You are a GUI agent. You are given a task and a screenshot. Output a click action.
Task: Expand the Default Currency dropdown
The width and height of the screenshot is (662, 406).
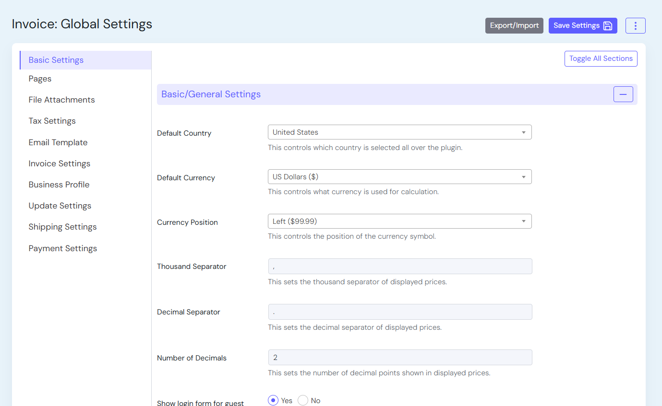[x=399, y=177]
